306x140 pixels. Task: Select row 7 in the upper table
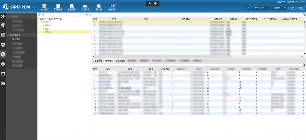(198, 41)
